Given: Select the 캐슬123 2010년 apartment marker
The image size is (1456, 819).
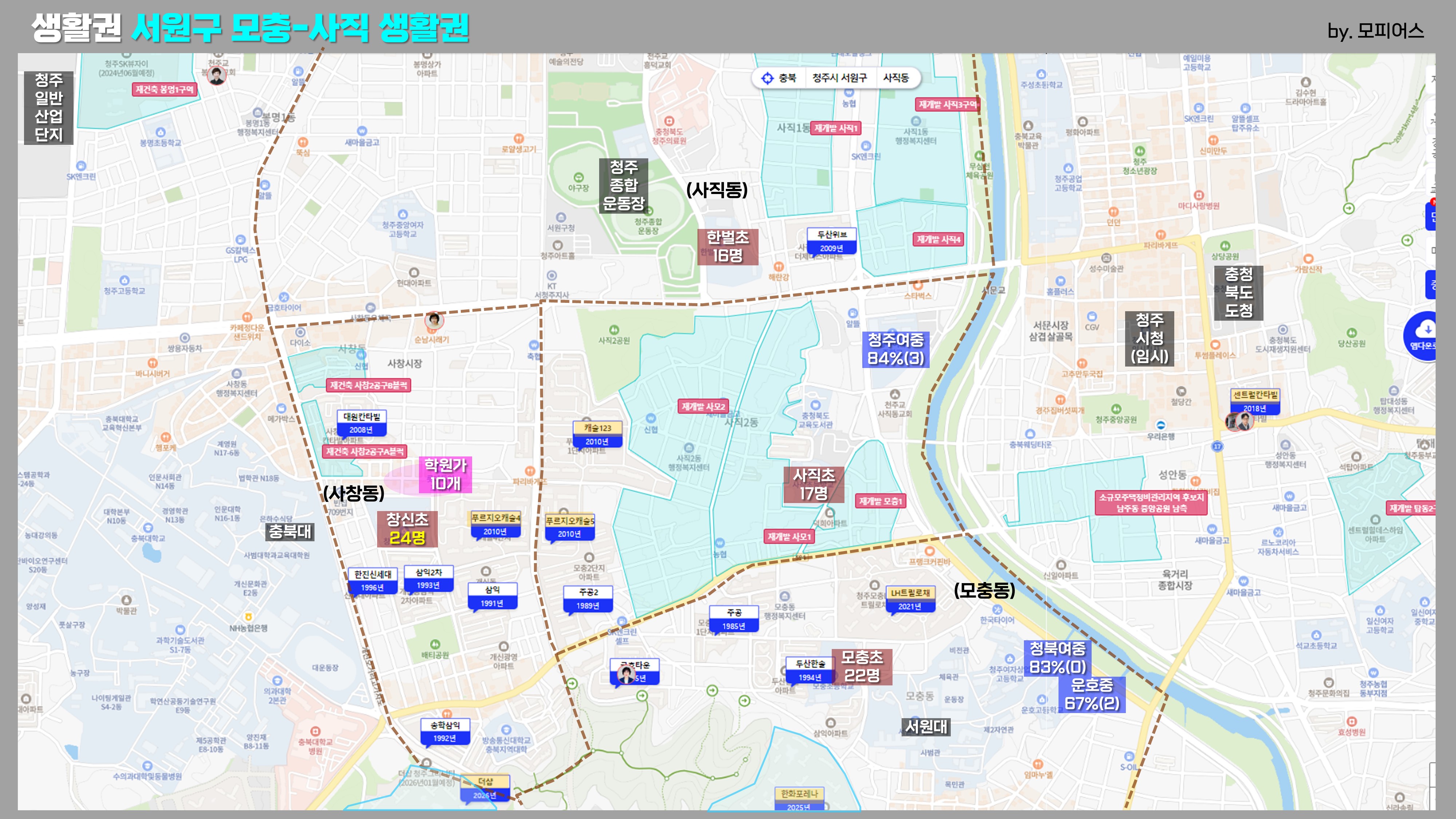Looking at the screenshot, I should (597, 434).
